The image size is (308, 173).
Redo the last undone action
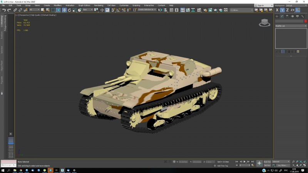9,10
